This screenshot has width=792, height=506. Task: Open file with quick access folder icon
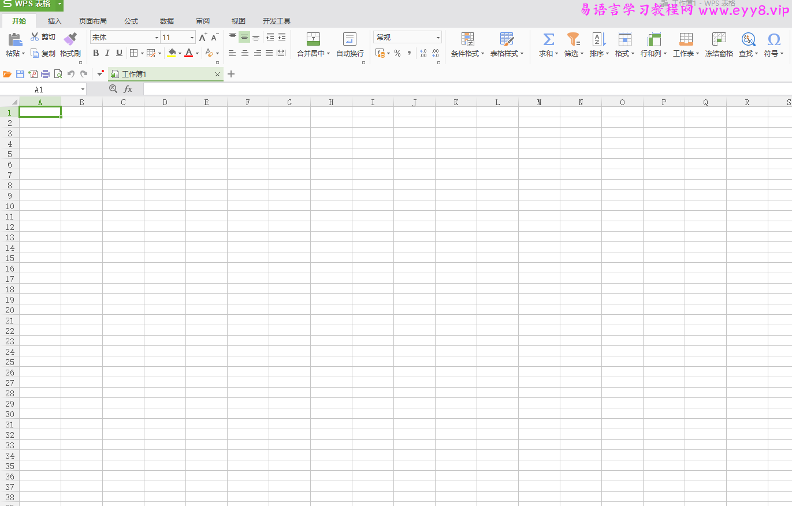coord(8,74)
